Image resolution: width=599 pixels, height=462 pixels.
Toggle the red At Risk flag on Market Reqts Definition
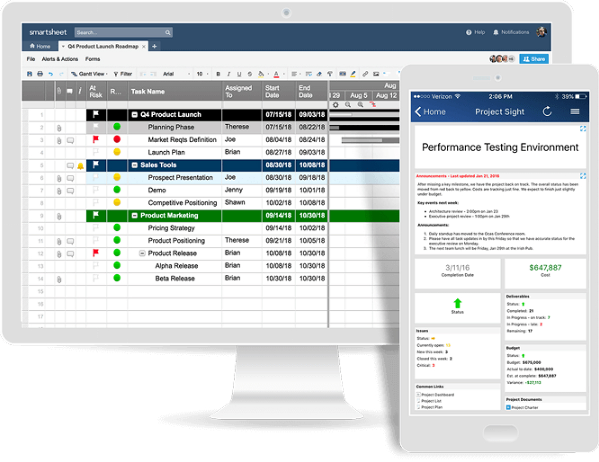coord(96,140)
